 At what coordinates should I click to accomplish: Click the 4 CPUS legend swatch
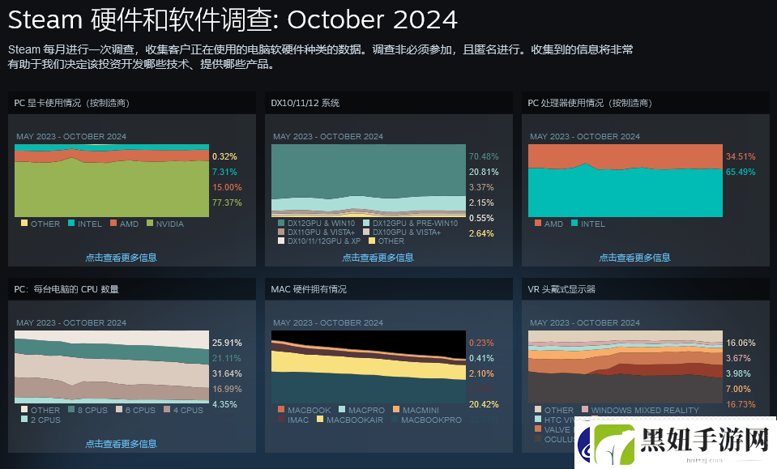167,409
